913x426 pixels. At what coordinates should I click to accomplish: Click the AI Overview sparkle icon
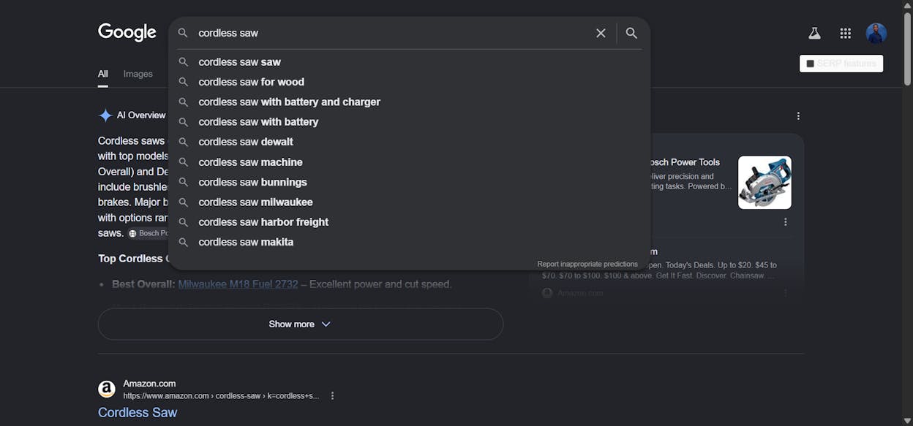click(105, 115)
